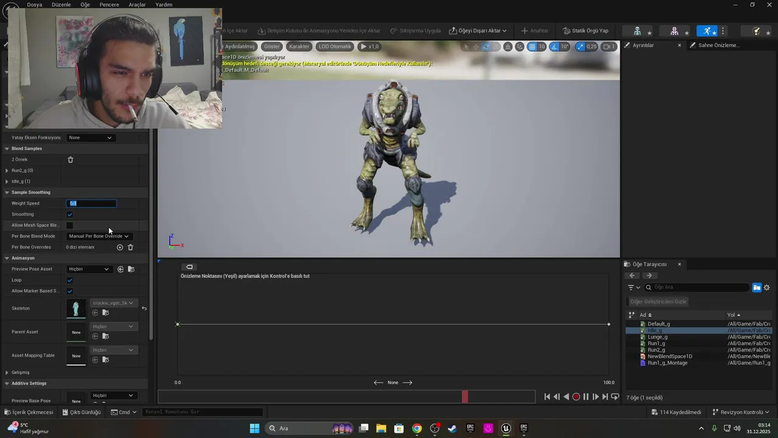Screen dimensions: 778x438
Task: Browse to Asset Mapping Table asset
Action: point(105,360)
